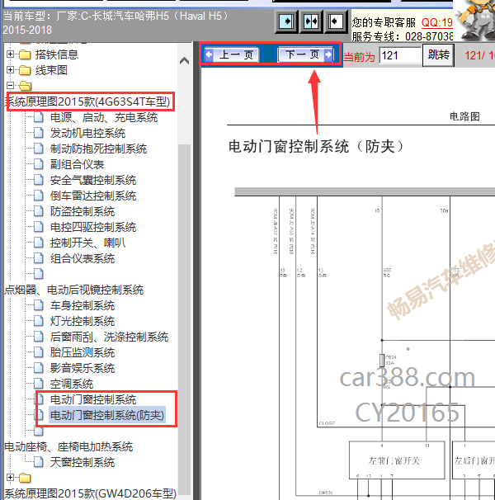Open 控制开关、喇叭 diagram
This screenshot has height=500, width=495.
coord(87,243)
